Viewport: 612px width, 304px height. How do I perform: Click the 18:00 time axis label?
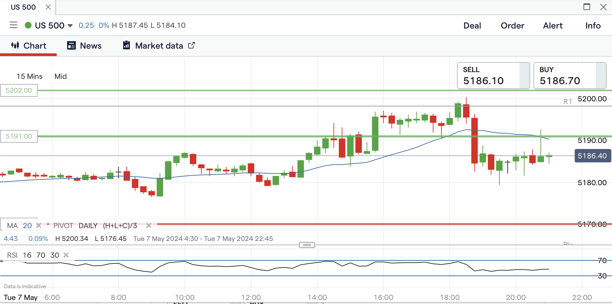click(x=450, y=297)
